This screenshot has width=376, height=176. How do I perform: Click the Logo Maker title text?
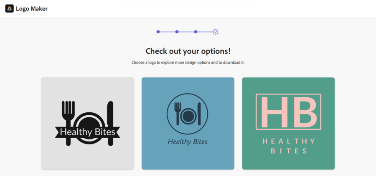[32, 9]
